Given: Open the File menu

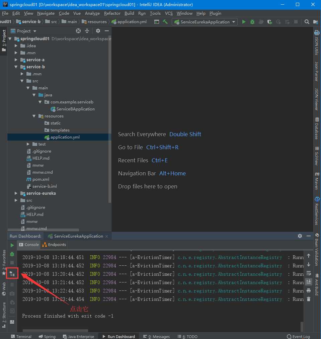Looking at the screenshot, I should click(5, 13).
